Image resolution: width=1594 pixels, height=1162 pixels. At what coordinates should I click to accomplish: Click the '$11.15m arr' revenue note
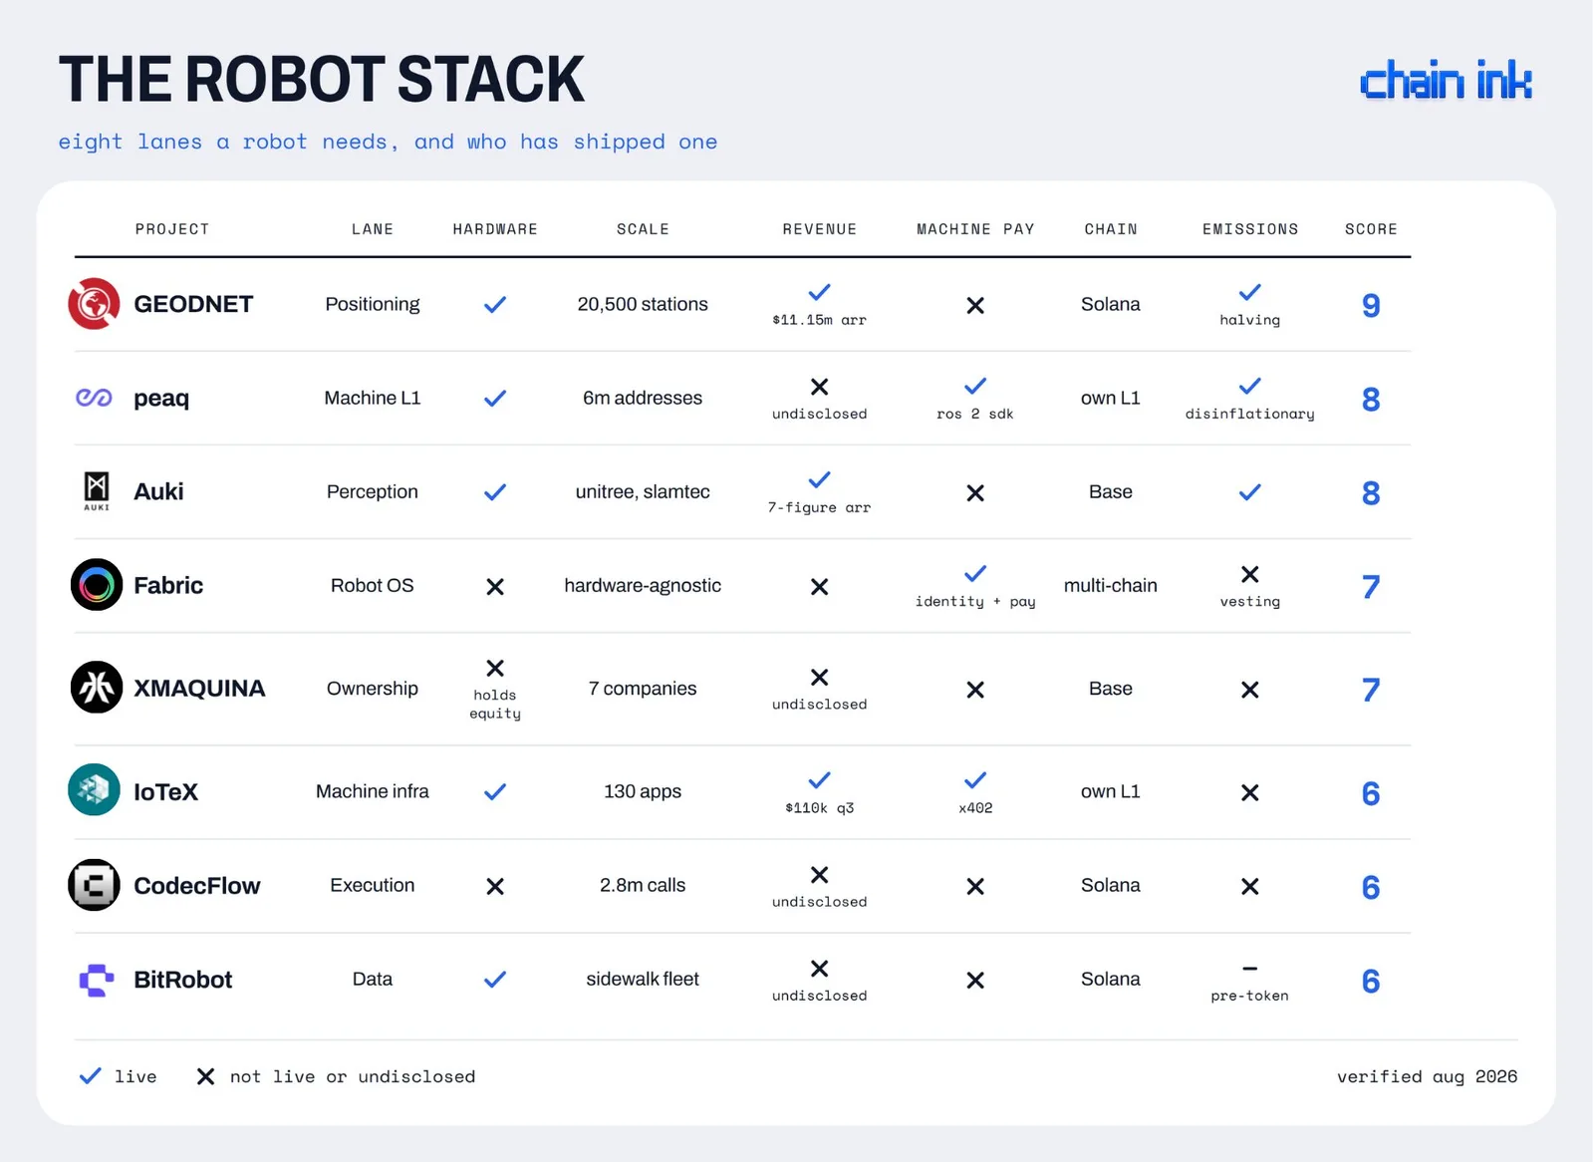coord(819,320)
